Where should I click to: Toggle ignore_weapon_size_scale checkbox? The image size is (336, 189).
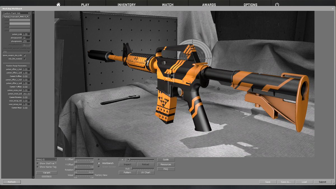[x=25, y=55]
